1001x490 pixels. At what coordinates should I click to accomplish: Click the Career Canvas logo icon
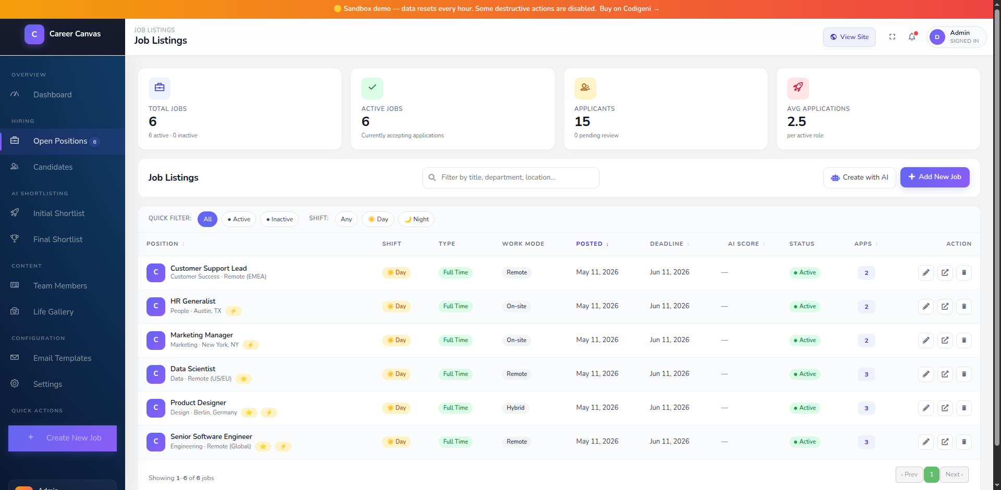pyautogui.click(x=34, y=34)
